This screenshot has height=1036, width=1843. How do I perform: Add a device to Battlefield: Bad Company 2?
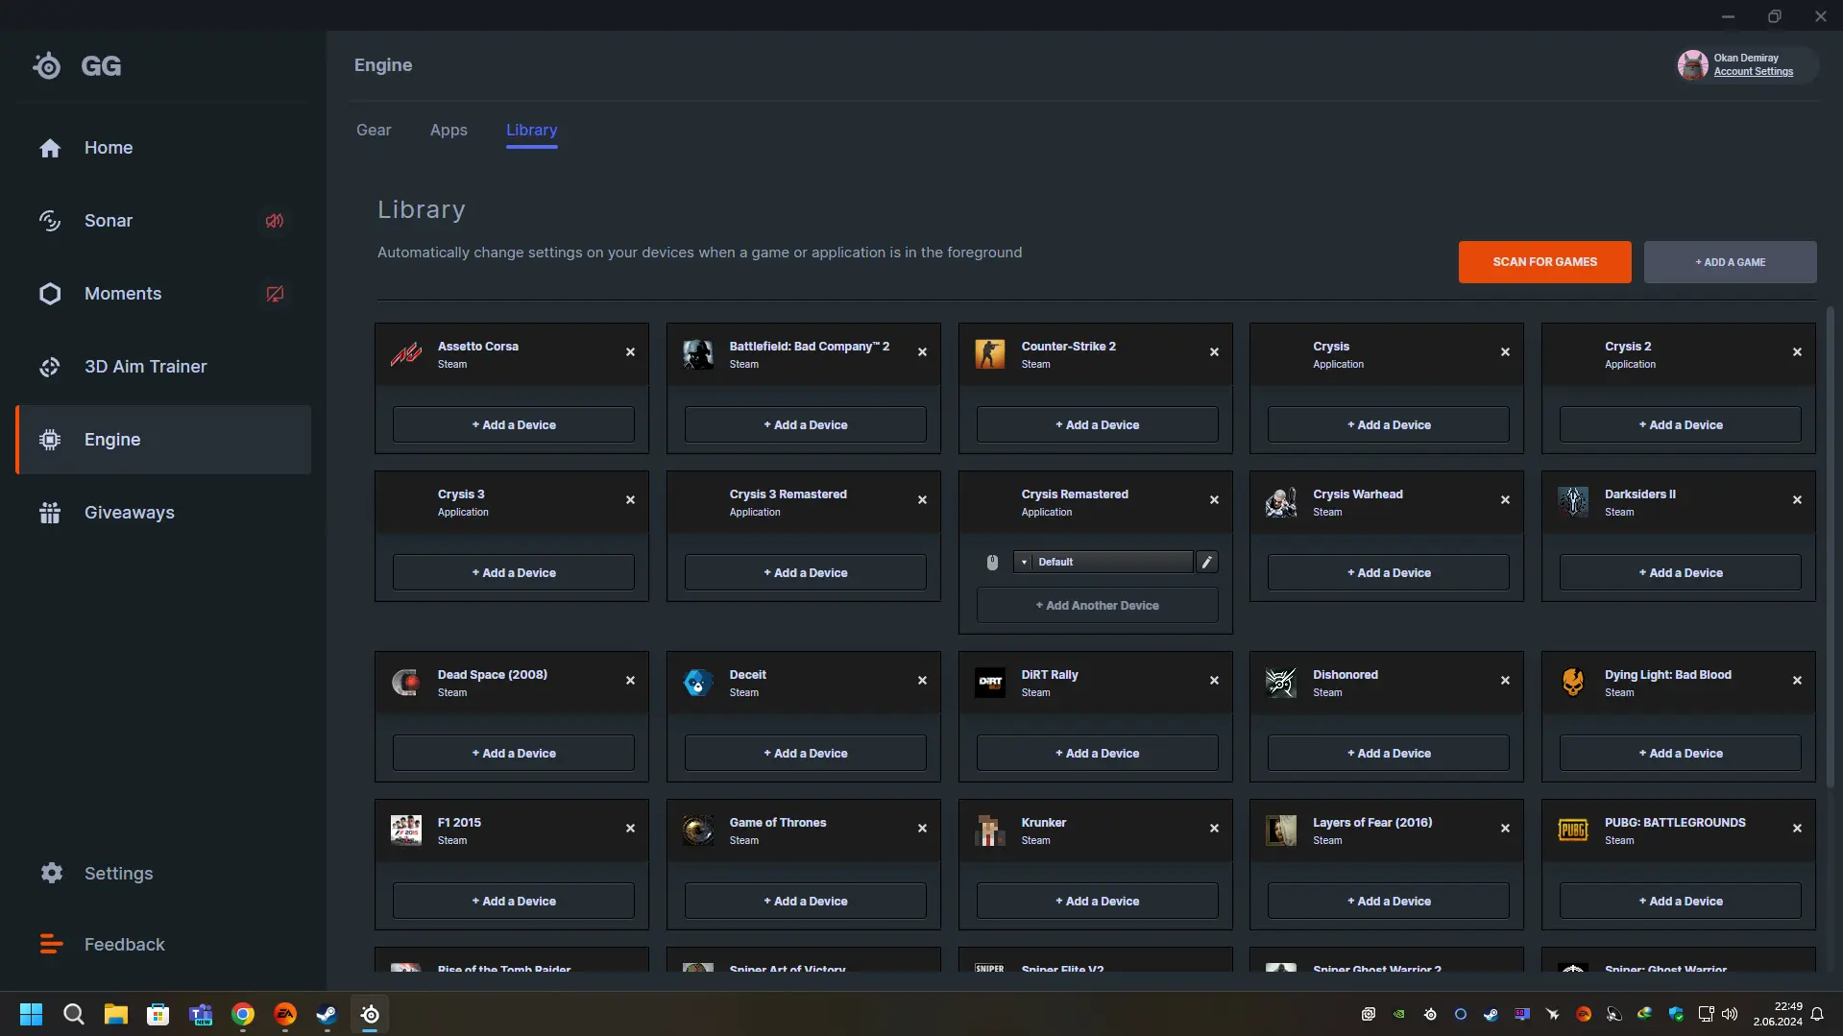(x=805, y=424)
